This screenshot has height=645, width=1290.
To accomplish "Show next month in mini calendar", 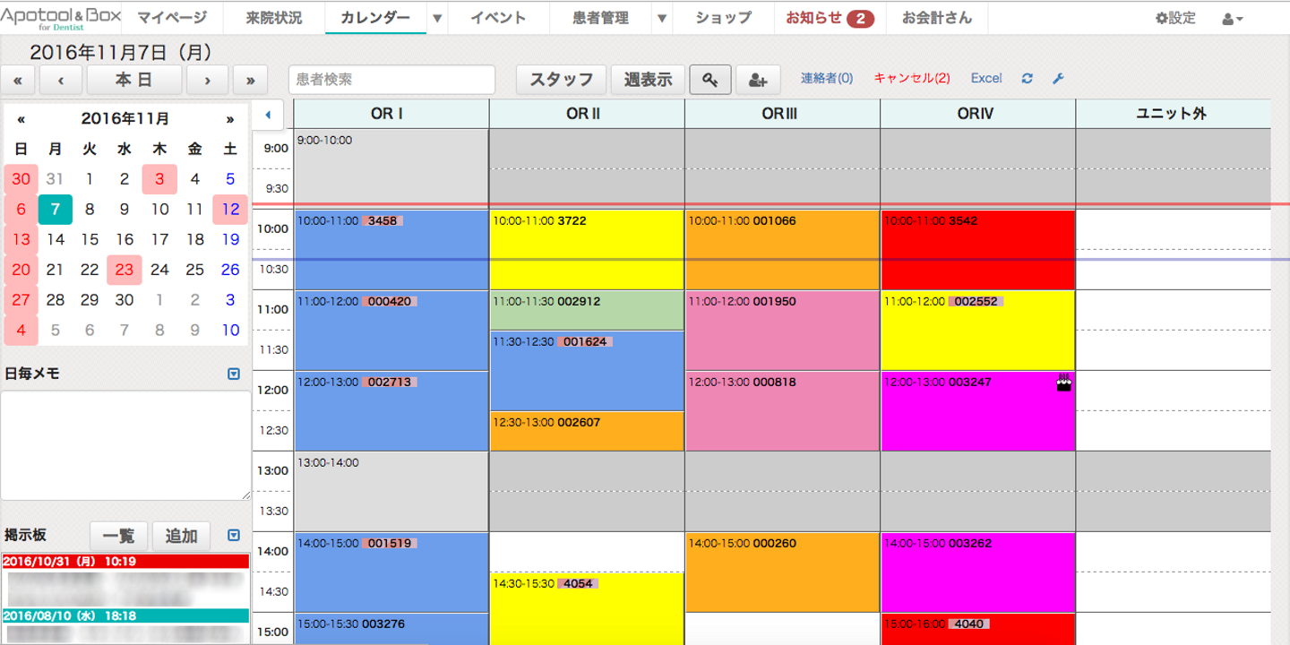I will coord(230,119).
